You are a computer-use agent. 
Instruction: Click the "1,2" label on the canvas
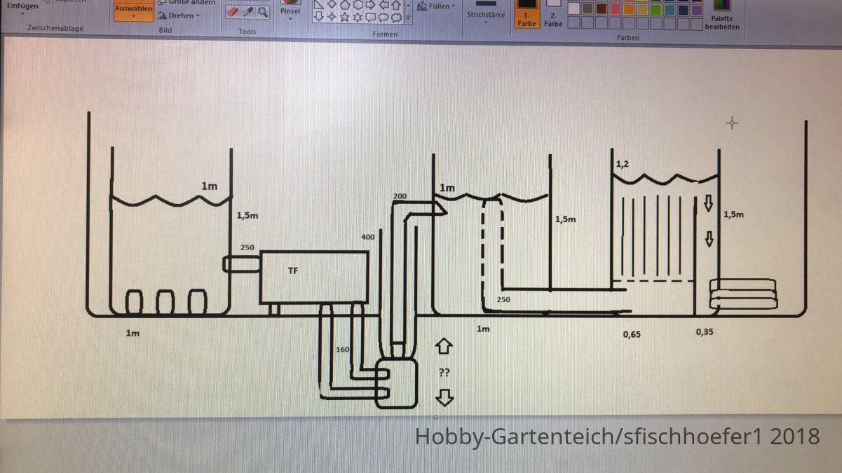coord(621,165)
